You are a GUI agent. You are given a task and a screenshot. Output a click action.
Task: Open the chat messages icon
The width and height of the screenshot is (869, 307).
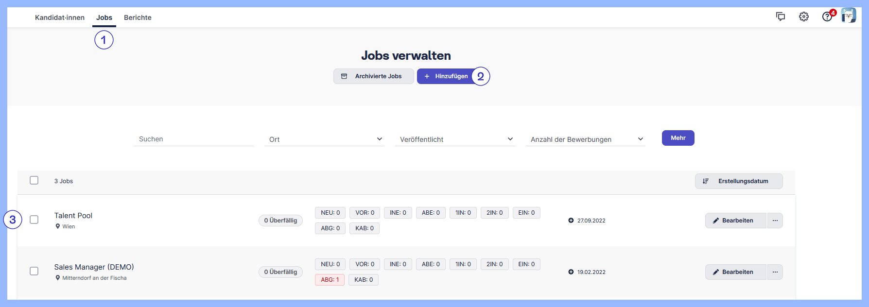click(x=781, y=17)
